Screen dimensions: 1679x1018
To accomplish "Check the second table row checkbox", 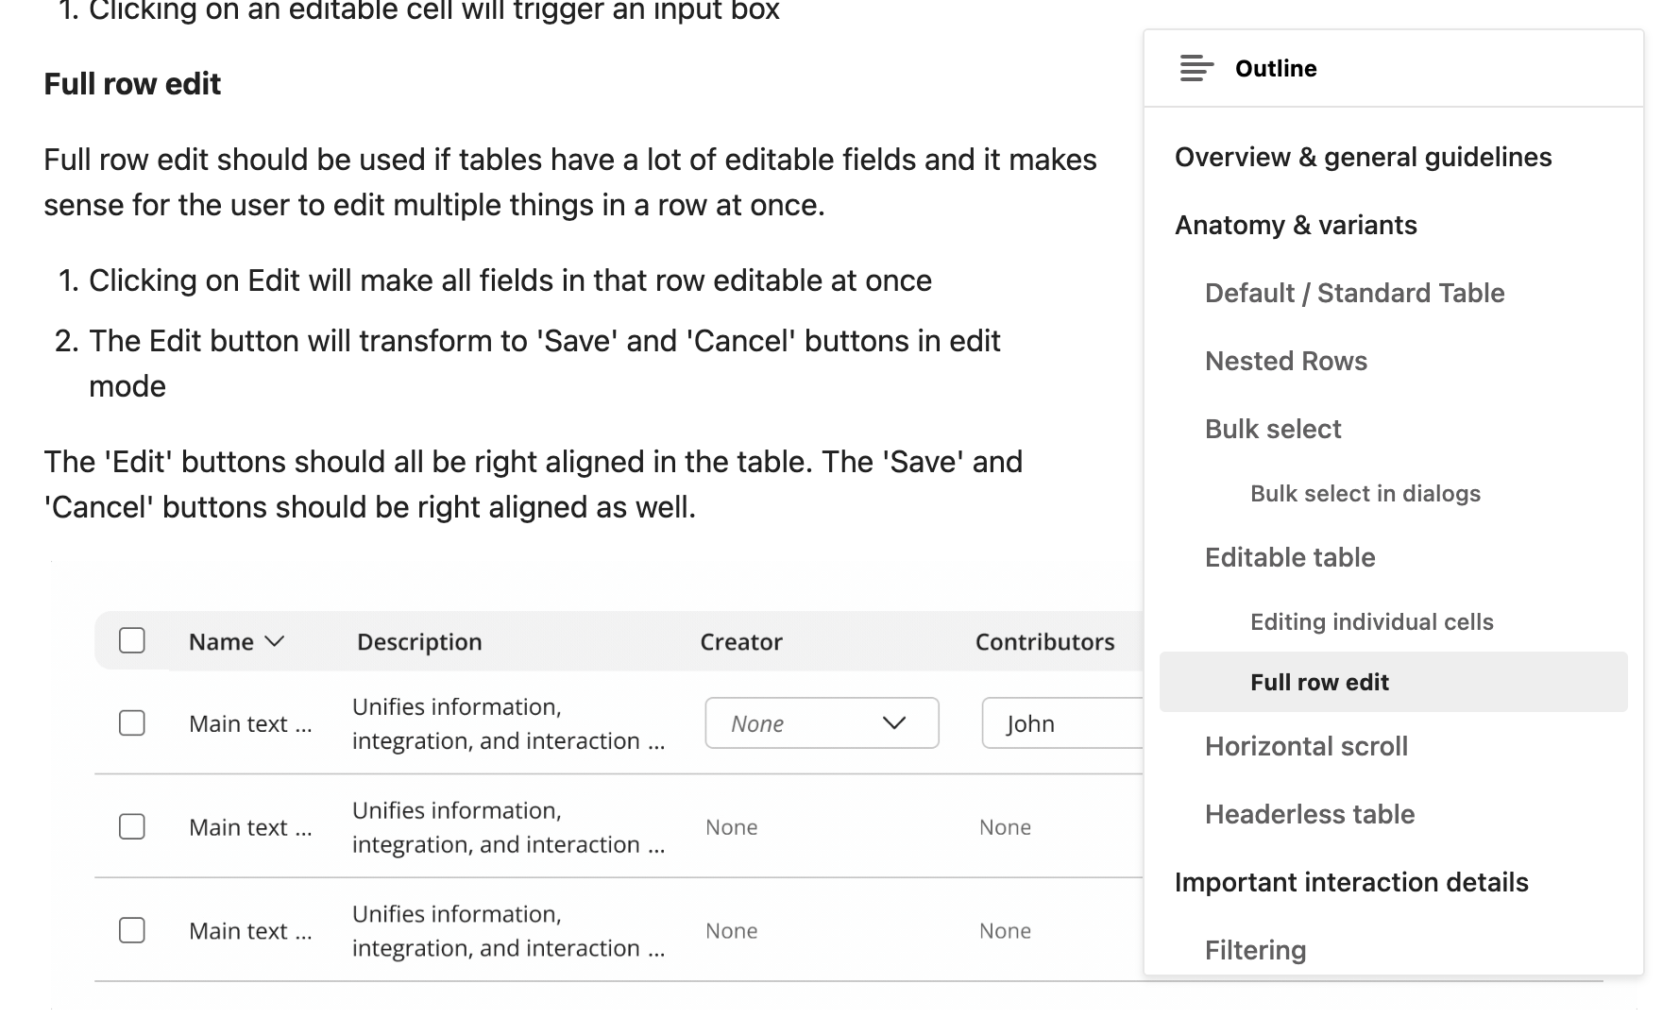I will click(x=132, y=827).
